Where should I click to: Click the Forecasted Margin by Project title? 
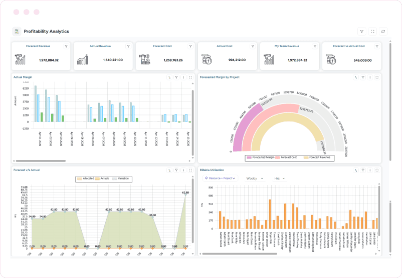[x=220, y=77]
